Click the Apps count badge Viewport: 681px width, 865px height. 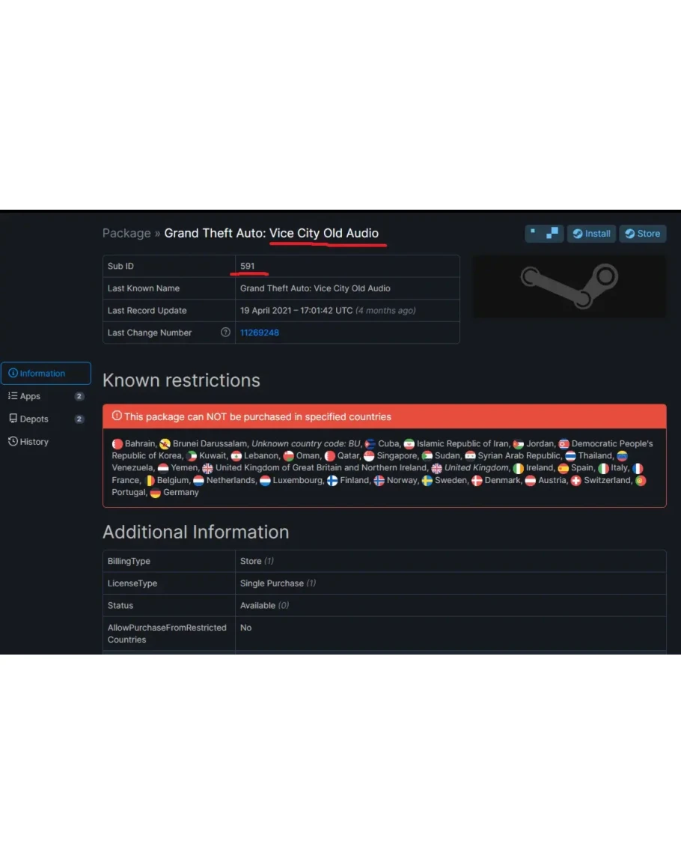(x=79, y=396)
